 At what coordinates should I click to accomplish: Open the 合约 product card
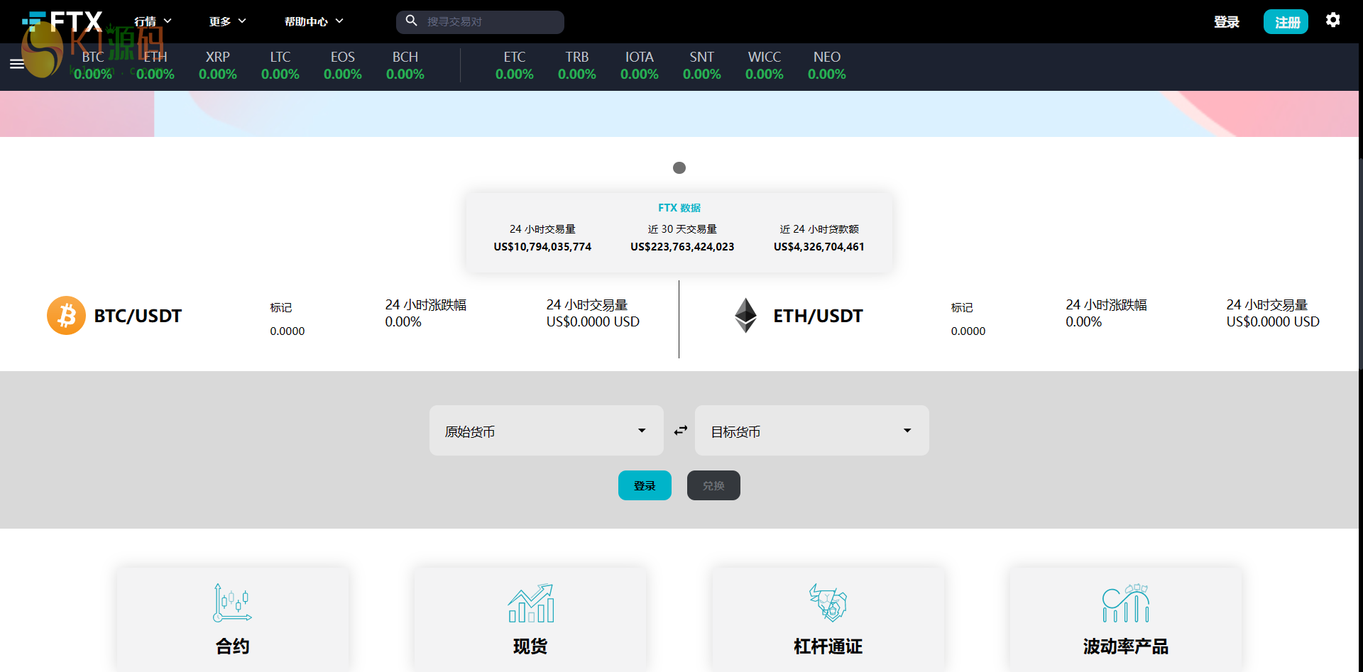(233, 619)
